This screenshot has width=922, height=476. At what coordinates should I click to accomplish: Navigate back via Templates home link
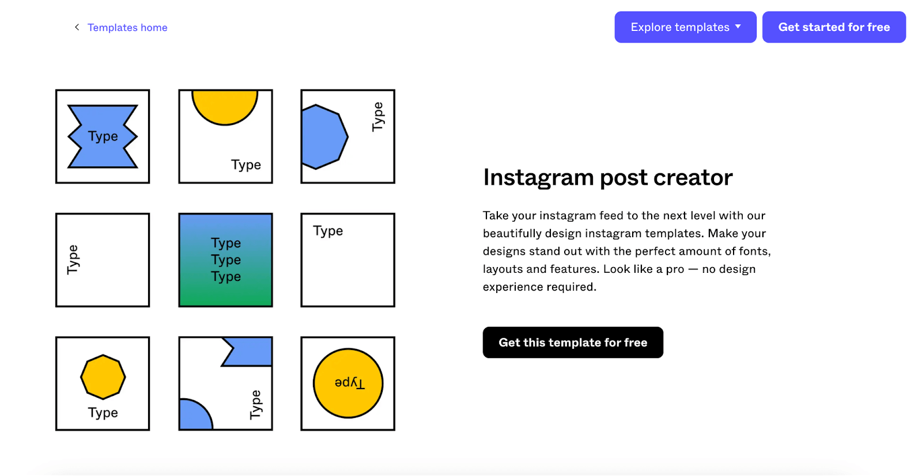127,27
